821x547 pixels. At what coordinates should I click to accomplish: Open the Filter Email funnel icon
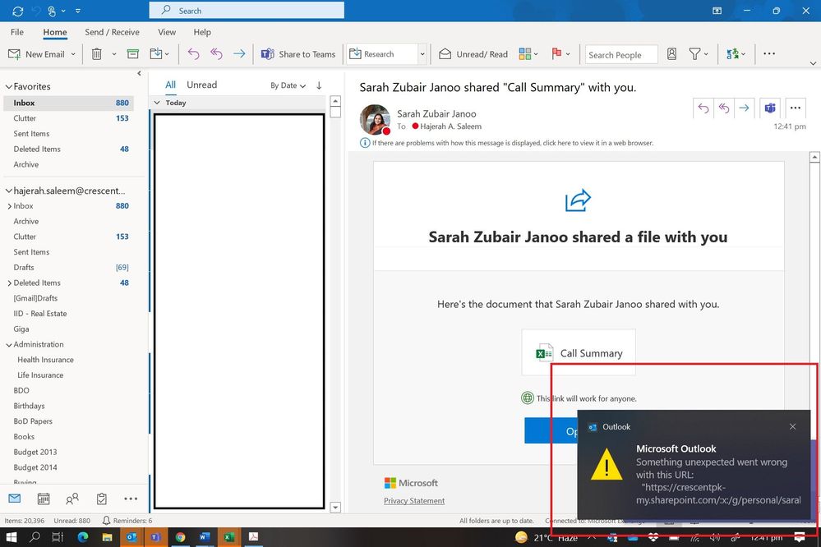tap(694, 54)
